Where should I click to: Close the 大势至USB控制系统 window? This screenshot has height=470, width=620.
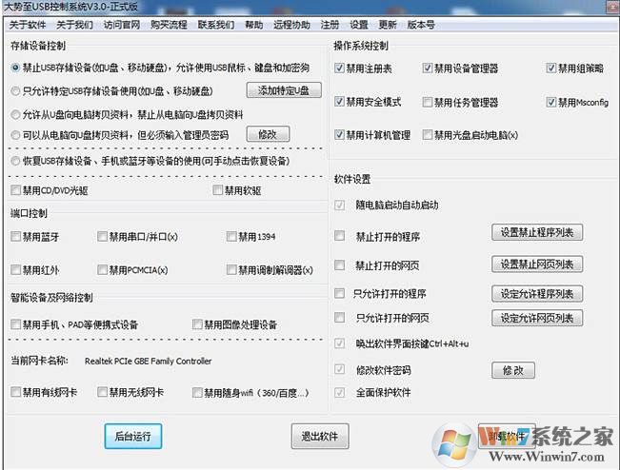pyautogui.click(x=612, y=7)
